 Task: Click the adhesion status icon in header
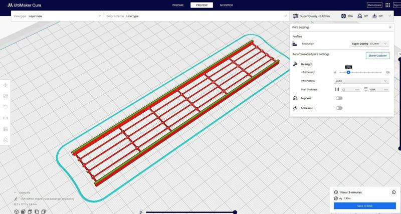pos(374,16)
